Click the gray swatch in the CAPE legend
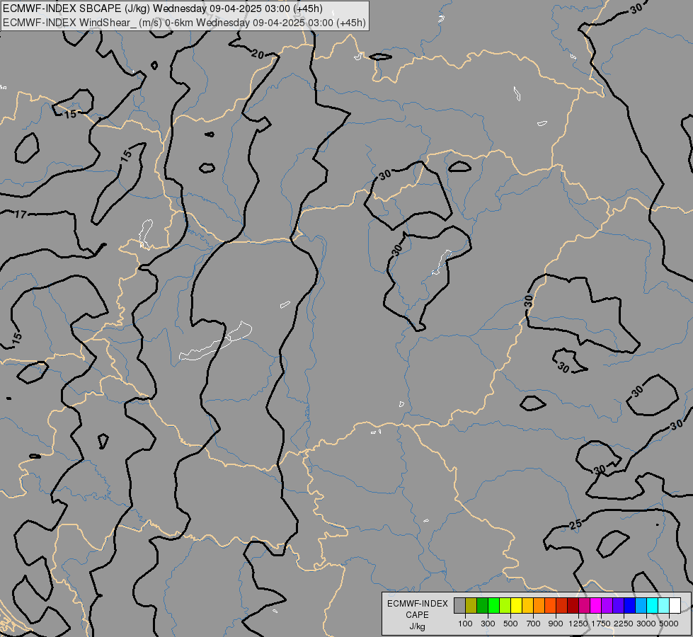The image size is (693, 637). [459, 605]
